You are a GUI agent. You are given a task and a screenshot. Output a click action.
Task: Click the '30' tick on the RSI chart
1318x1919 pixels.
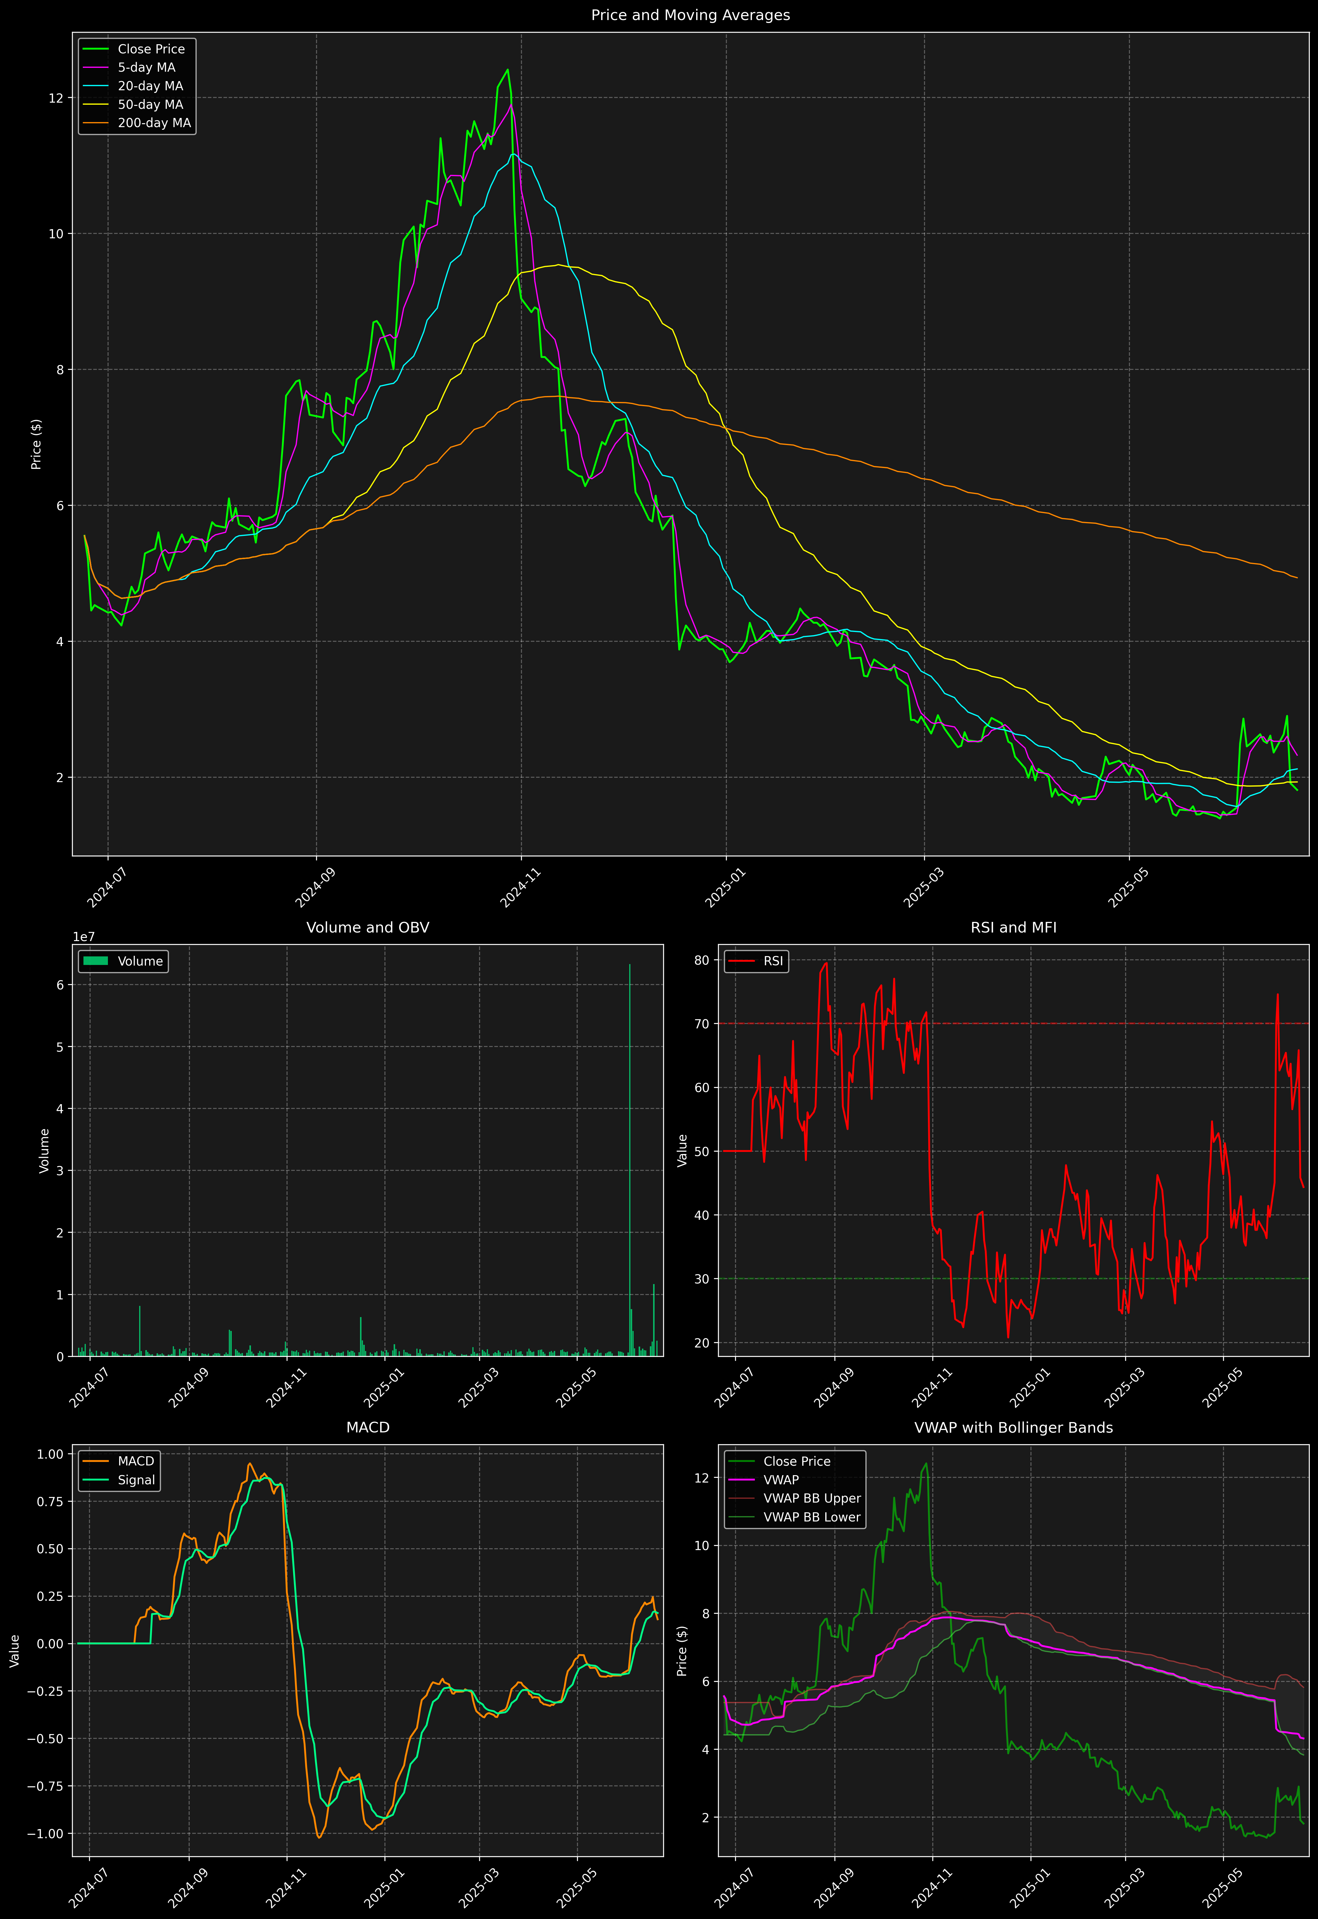point(702,1279)
